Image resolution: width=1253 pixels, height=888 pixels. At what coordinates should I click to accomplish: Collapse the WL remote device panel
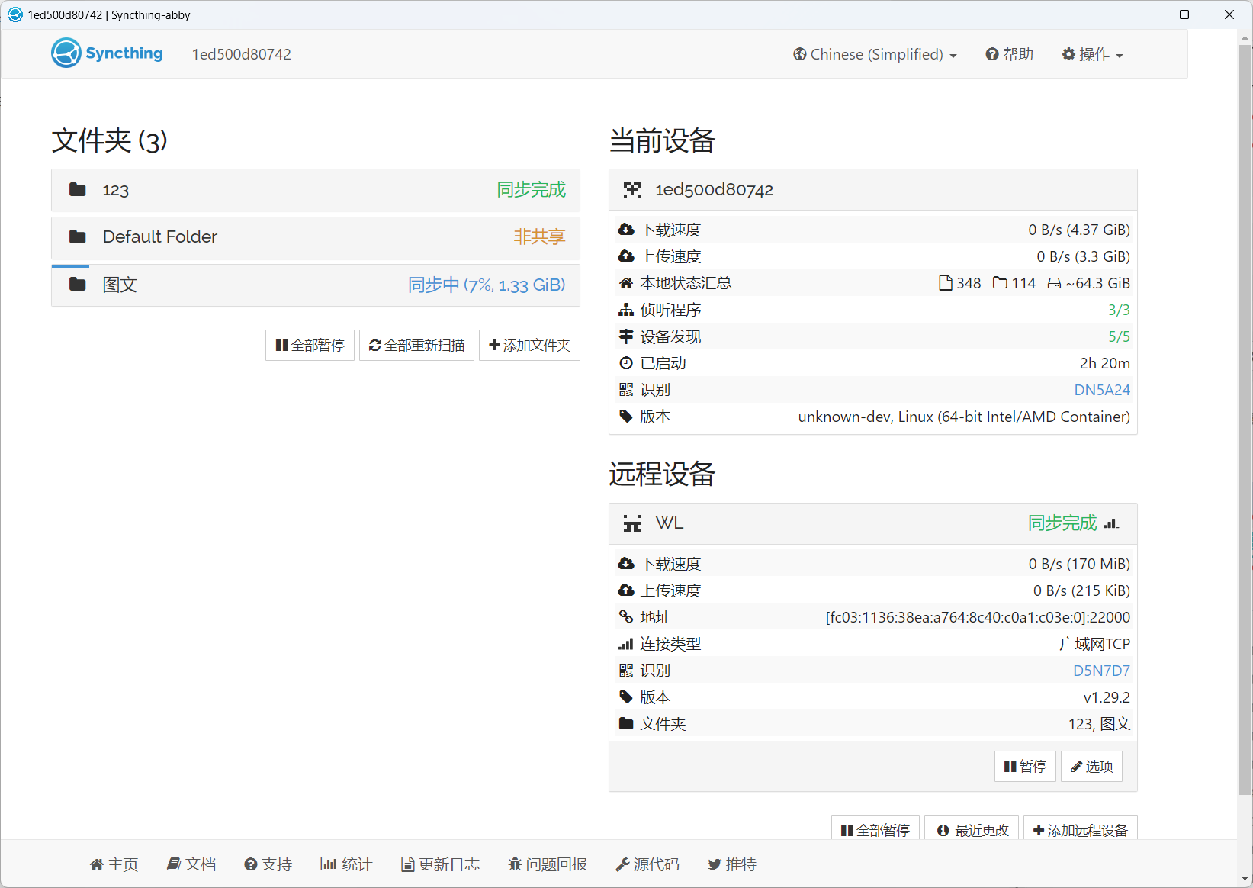point(873,523)
